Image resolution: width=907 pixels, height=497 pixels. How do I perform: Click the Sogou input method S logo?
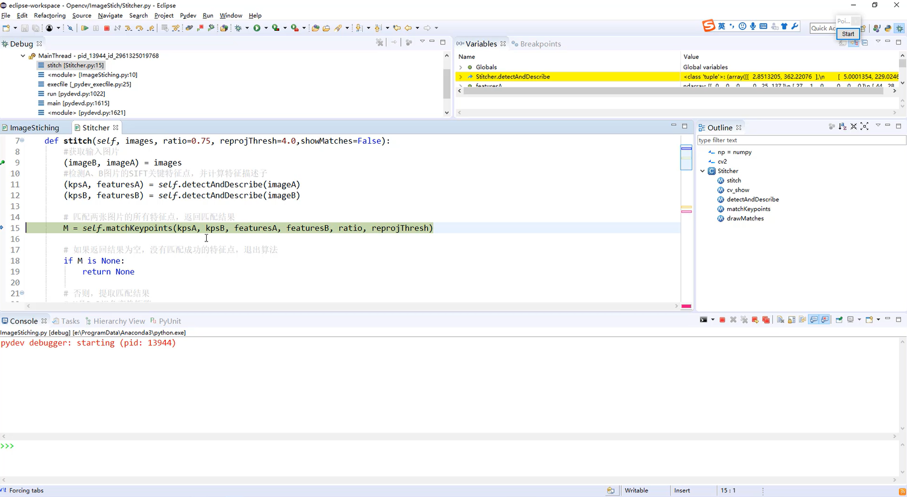(x=708, y=26)
